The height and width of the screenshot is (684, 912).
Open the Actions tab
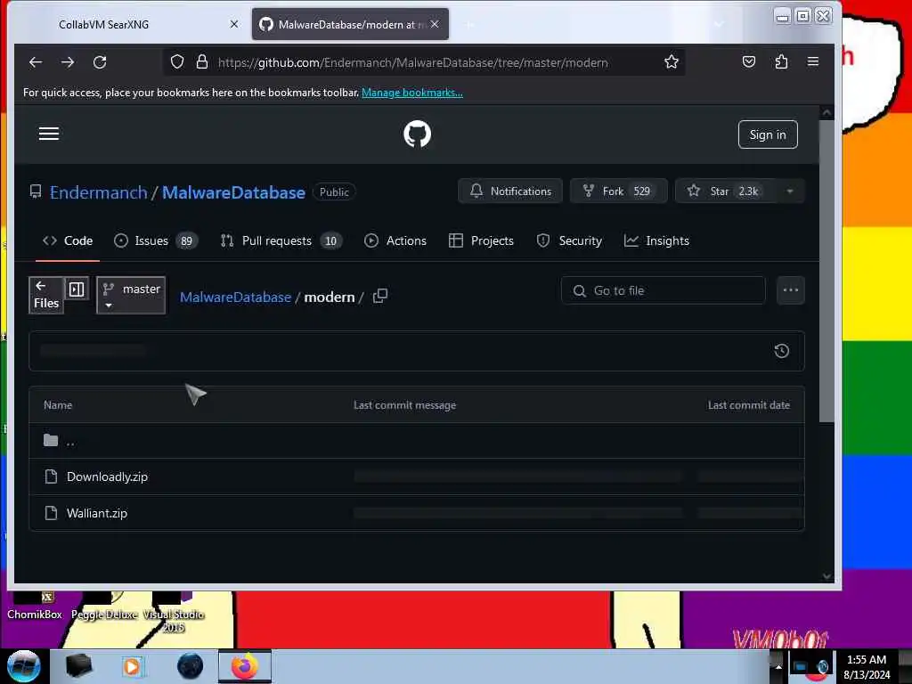tap(395, 240)
